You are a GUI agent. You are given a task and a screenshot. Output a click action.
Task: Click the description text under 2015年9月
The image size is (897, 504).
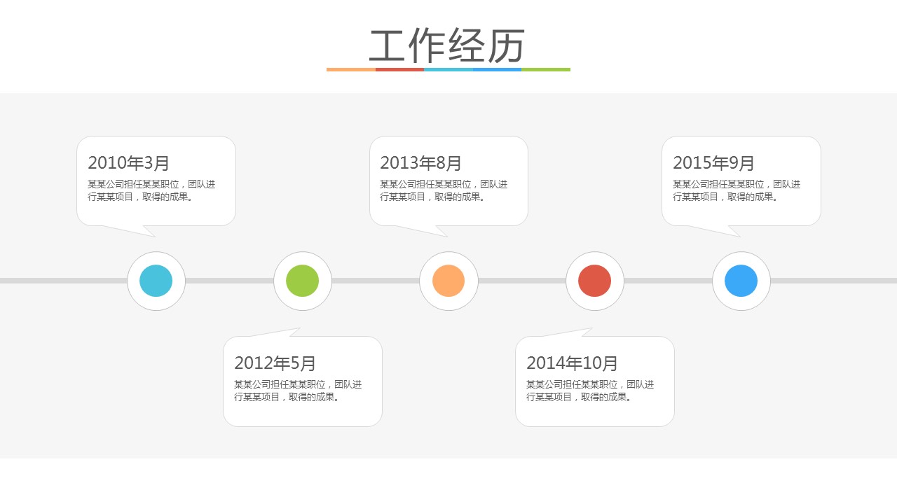click(737, 190)
